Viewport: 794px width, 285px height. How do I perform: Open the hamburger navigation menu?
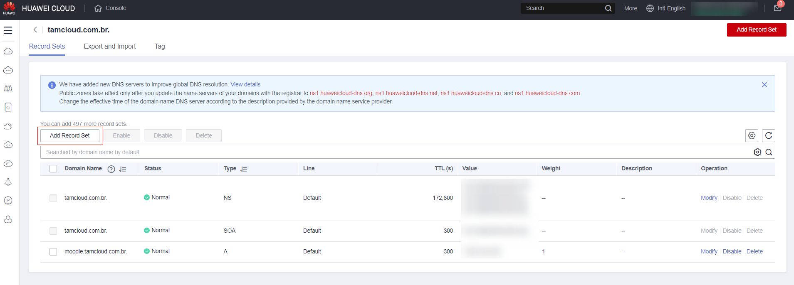coord(8,30)
